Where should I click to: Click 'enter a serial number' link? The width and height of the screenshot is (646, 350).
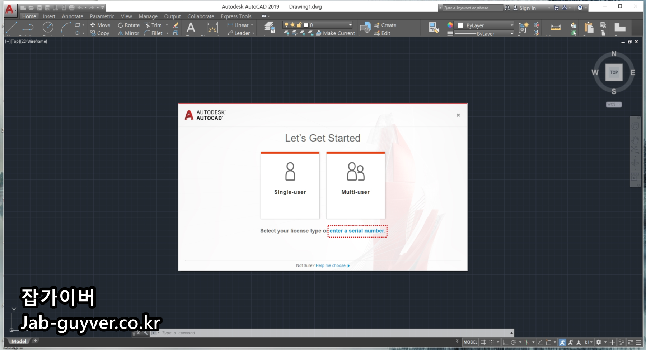coord(357,231)
